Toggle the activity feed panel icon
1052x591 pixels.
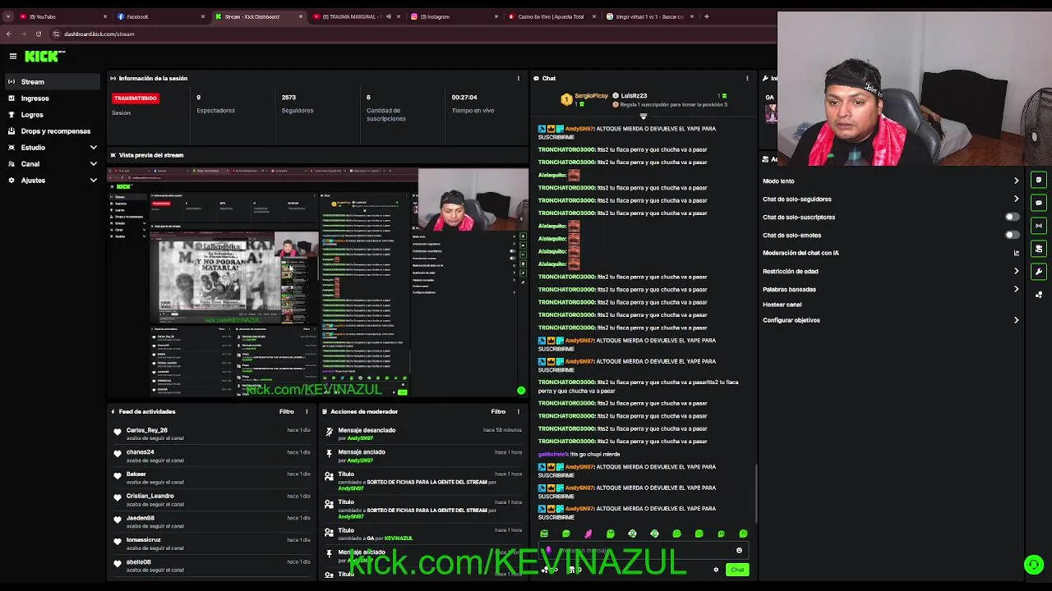pyautogui.click(x=1039, y=180)
